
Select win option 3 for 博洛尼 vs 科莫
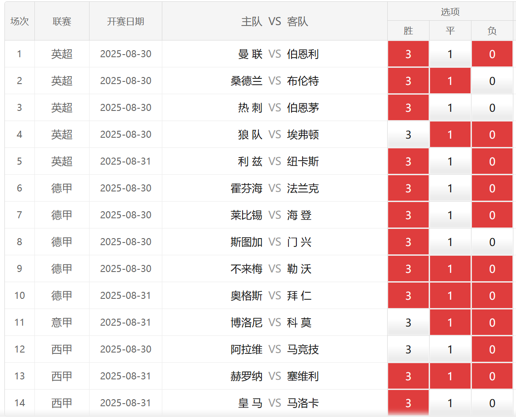408,323
